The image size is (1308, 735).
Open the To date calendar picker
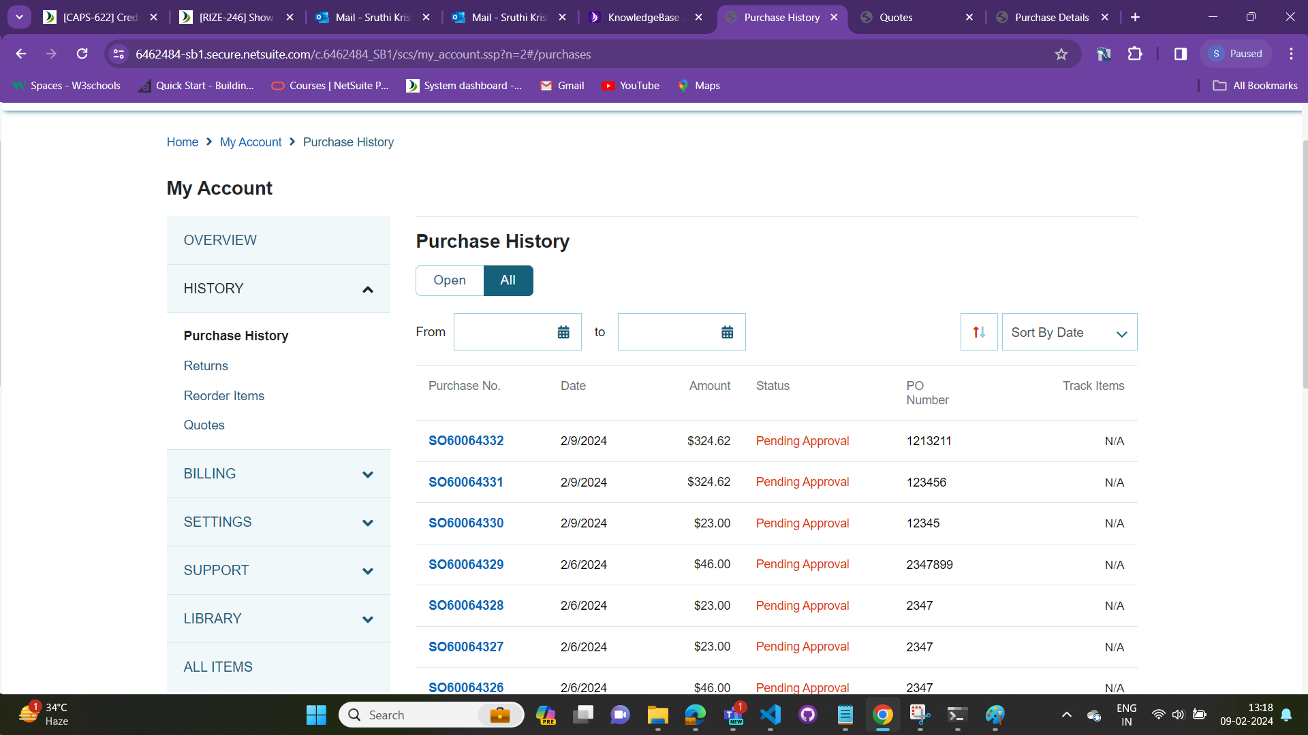pyautogui.click(x=727, y=332)
